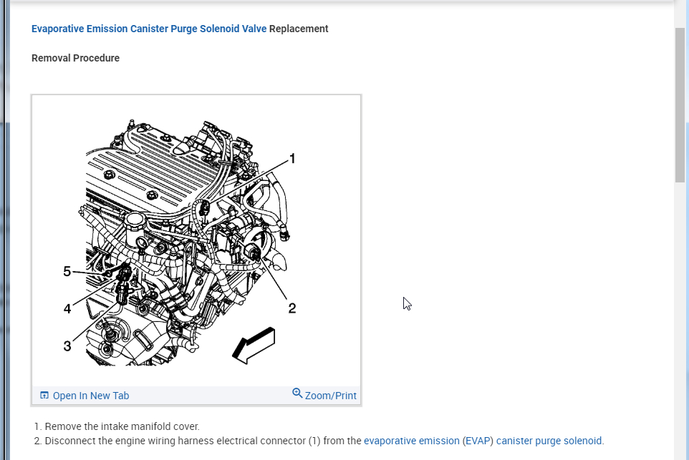
Task: Follow the "evaporative emission" link in step 2
Action: 412,441
